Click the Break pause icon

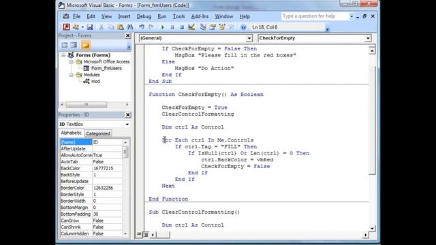(172, 27)
